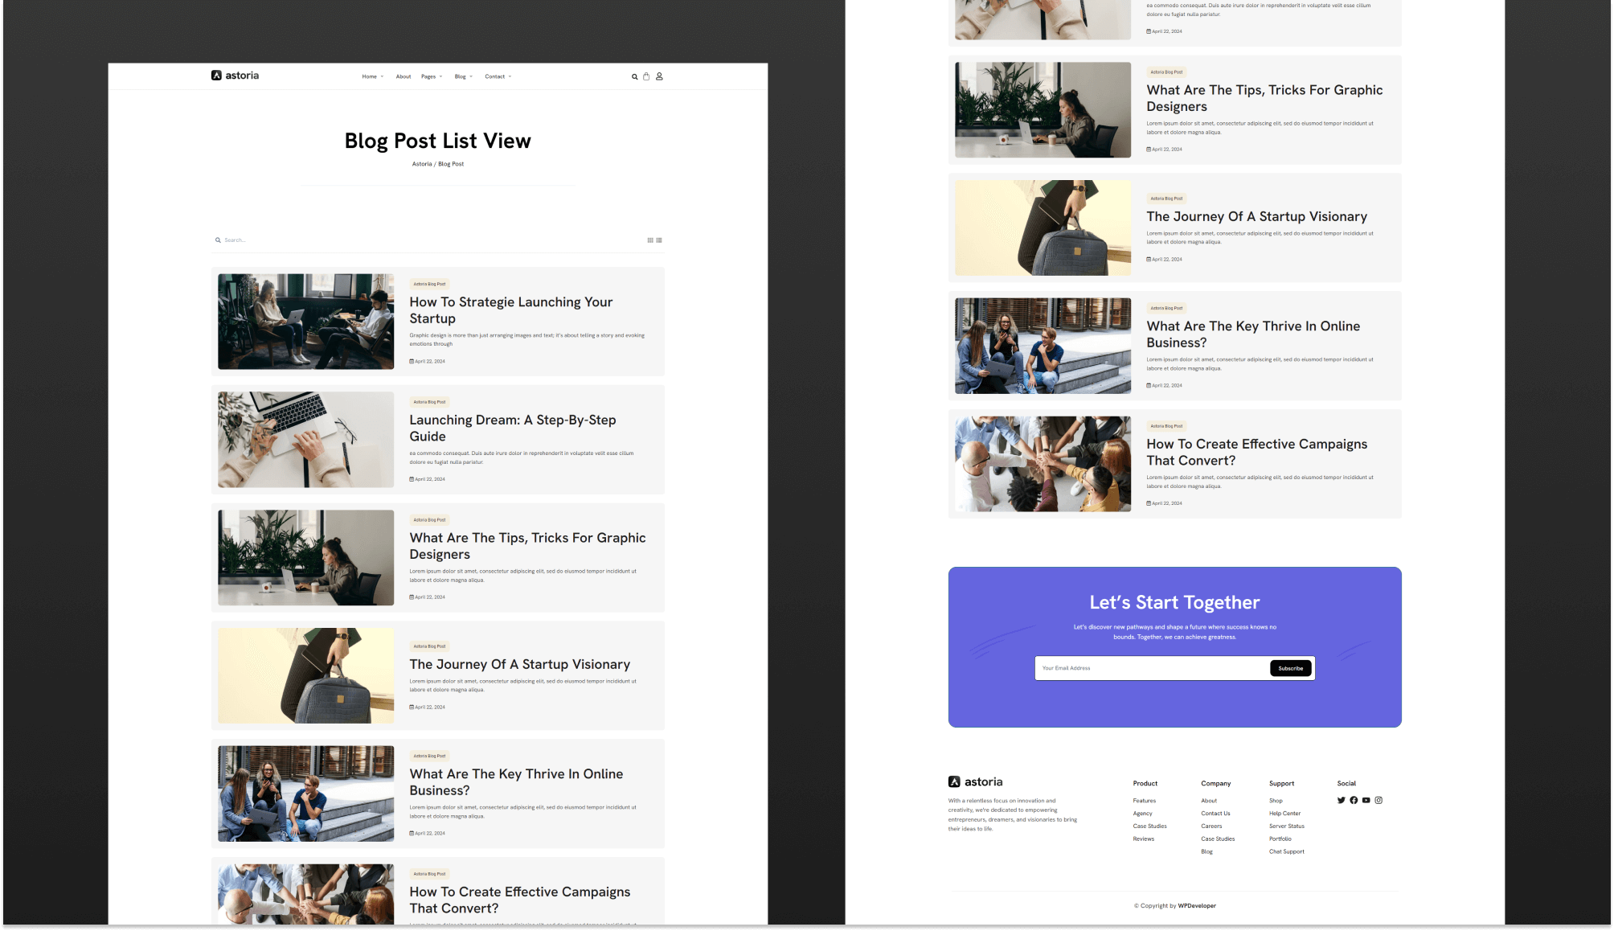Open Agency link in footer
Screen dimensions: 1614x931
coord(1143,814)
